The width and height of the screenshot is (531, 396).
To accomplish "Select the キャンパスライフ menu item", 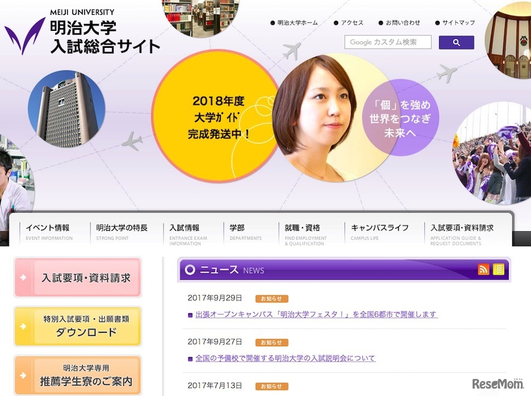I will 380,231.
